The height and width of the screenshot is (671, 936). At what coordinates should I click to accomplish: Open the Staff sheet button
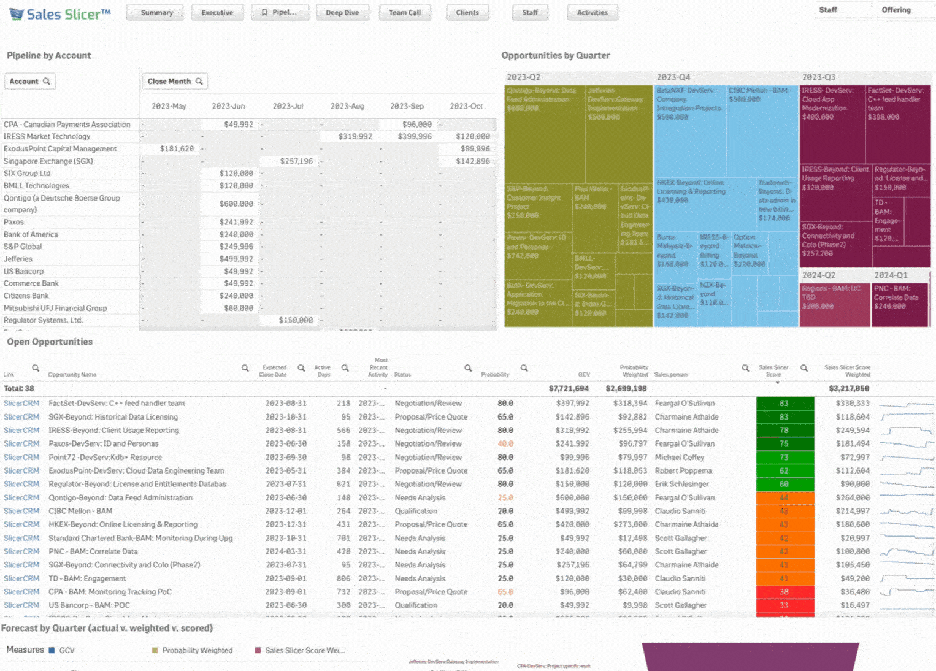tap(530, 12)
